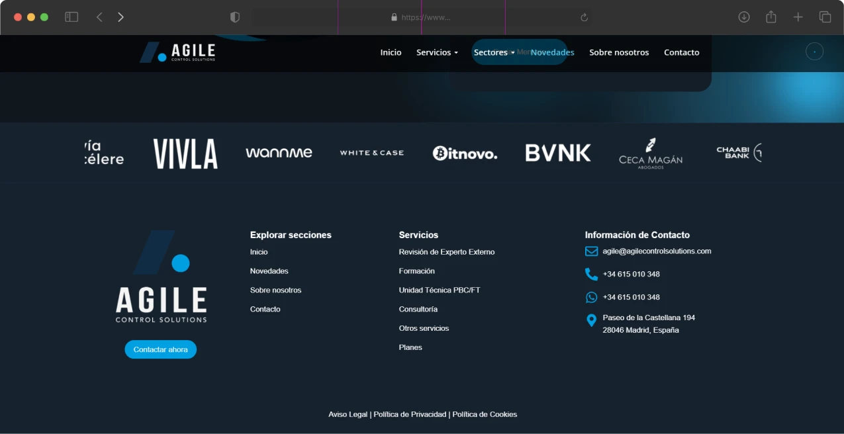Image resolution: width=844 pixels, height=434 pixels.
Task: Click the WhatsApp icon in contact info
Action: 591,297
